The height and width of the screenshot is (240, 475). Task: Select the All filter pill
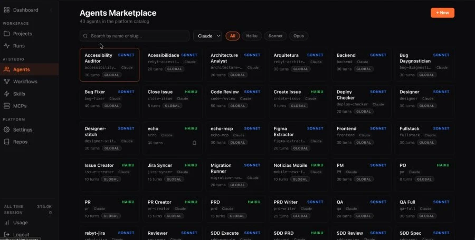click(x=232, y=36)
